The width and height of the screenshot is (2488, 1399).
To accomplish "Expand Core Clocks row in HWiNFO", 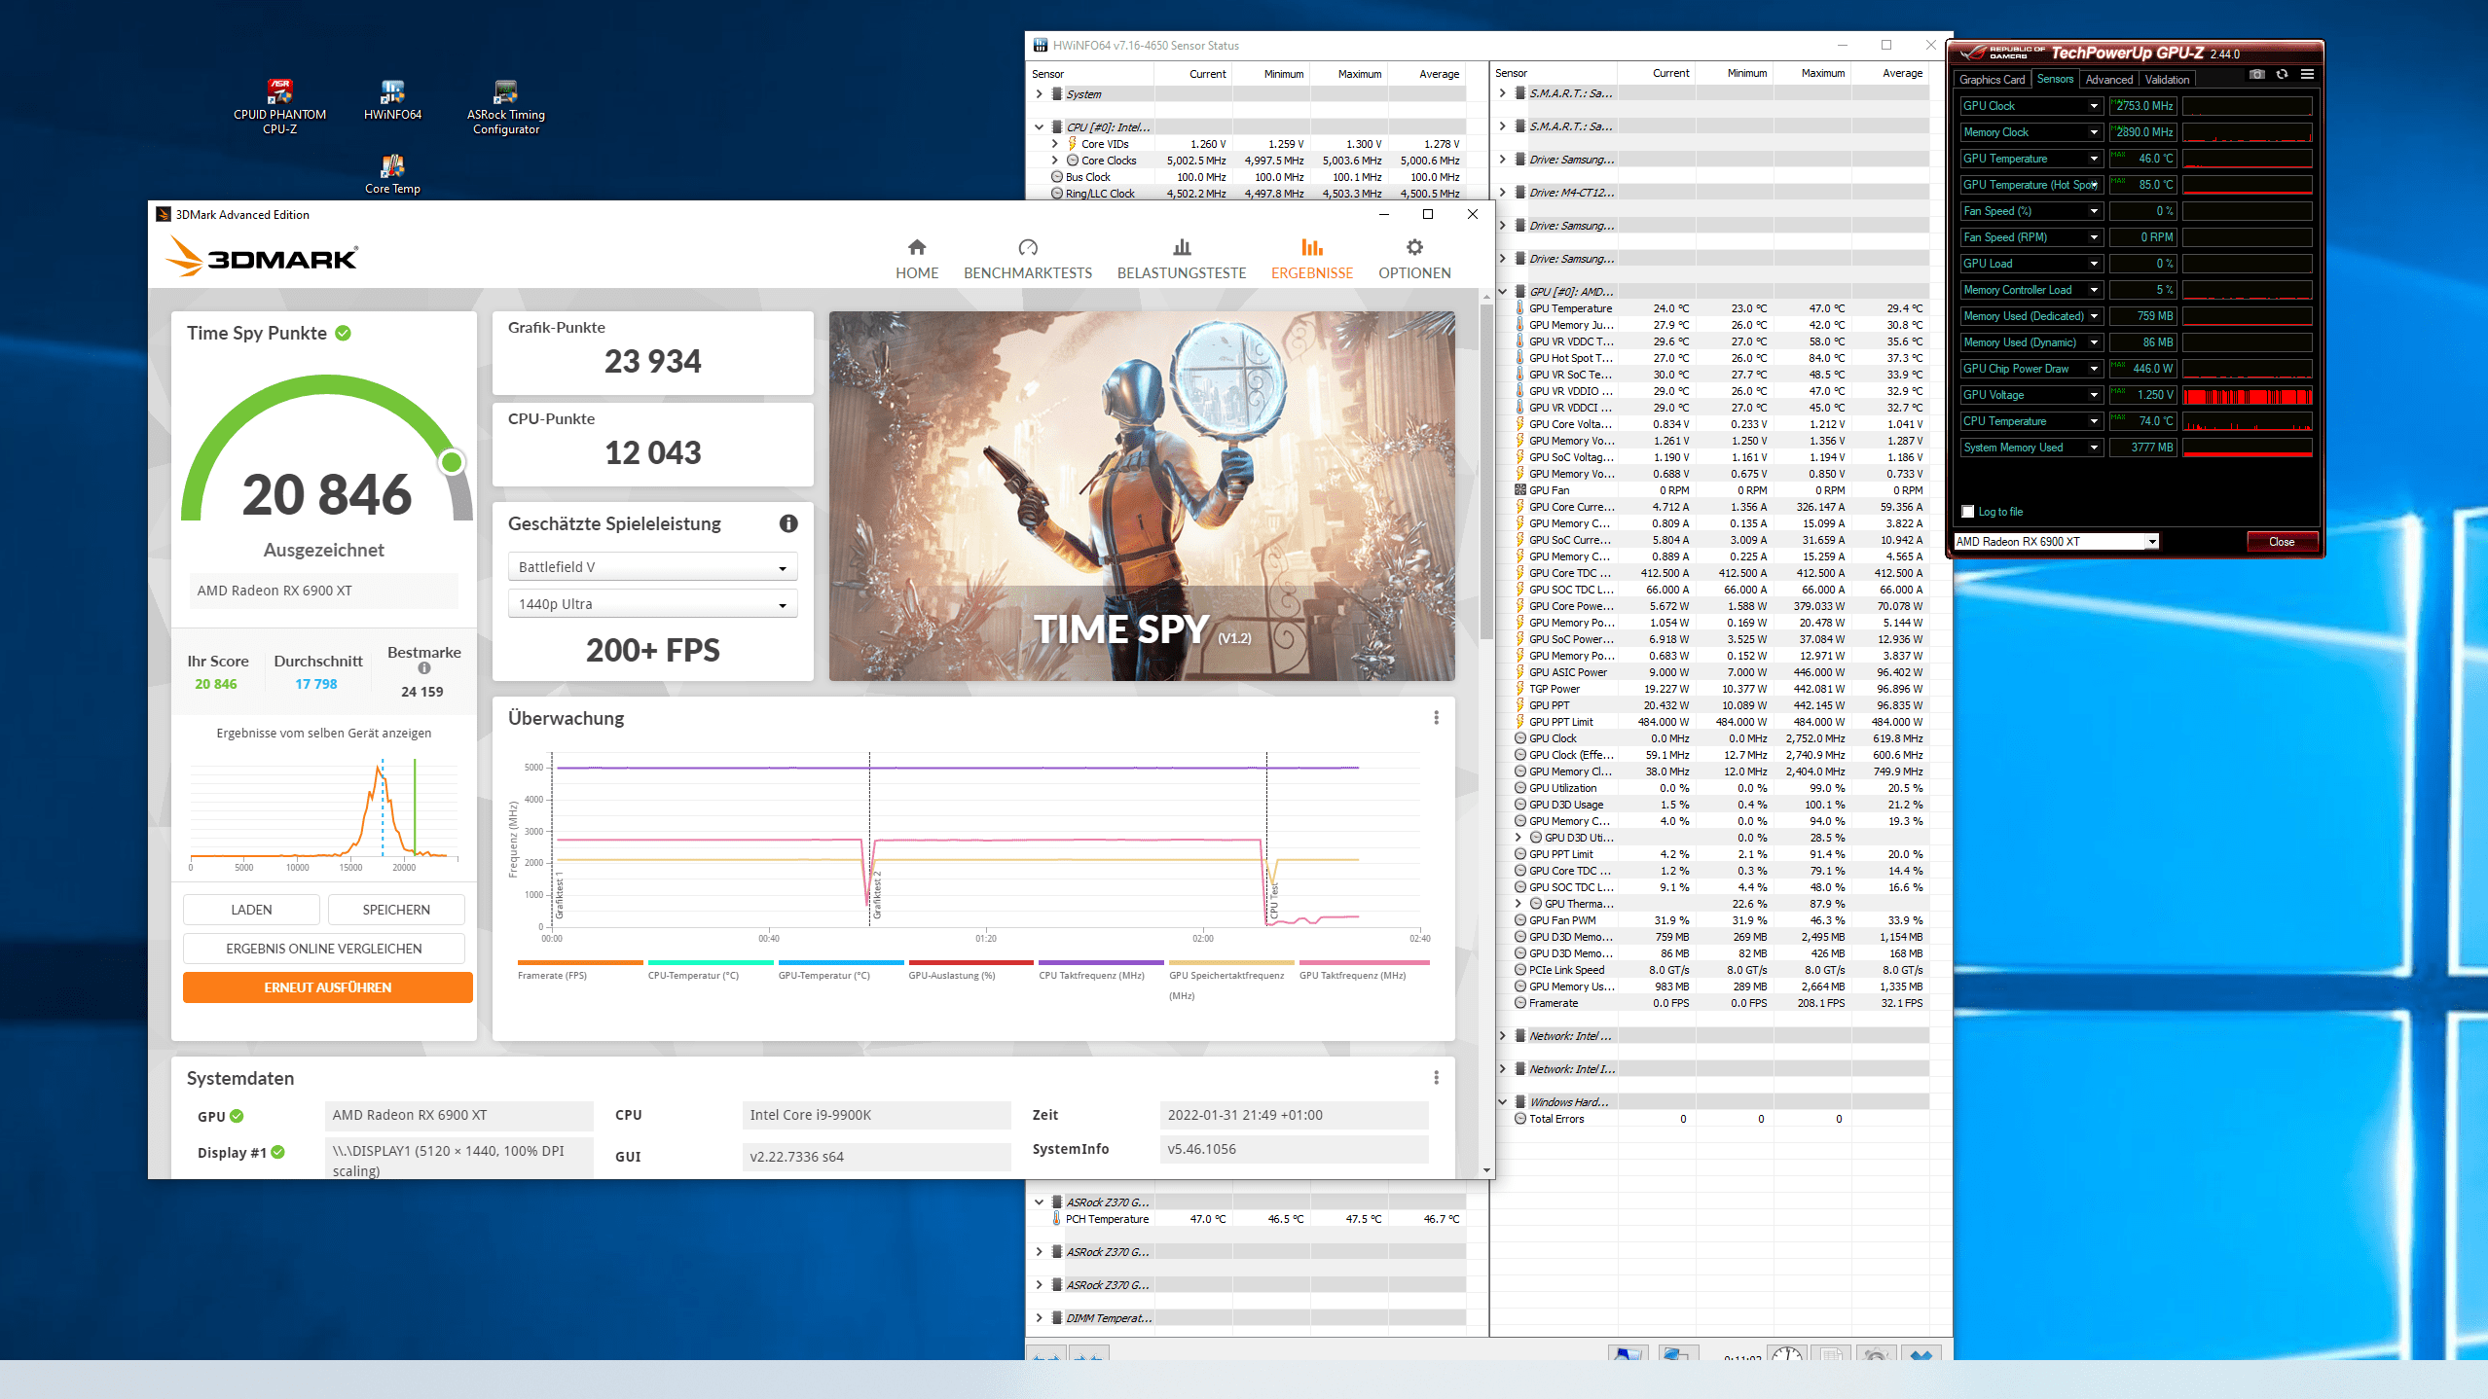I will (x=1054, y=161).
